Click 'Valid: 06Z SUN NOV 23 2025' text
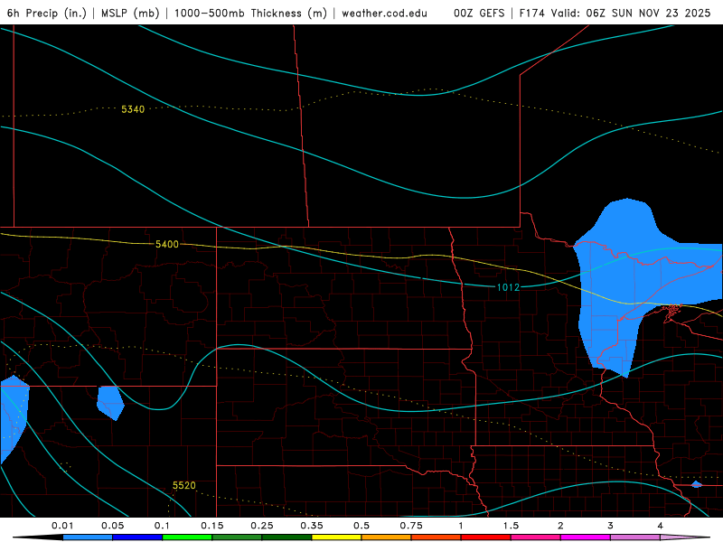 click(x=631, y=13)
